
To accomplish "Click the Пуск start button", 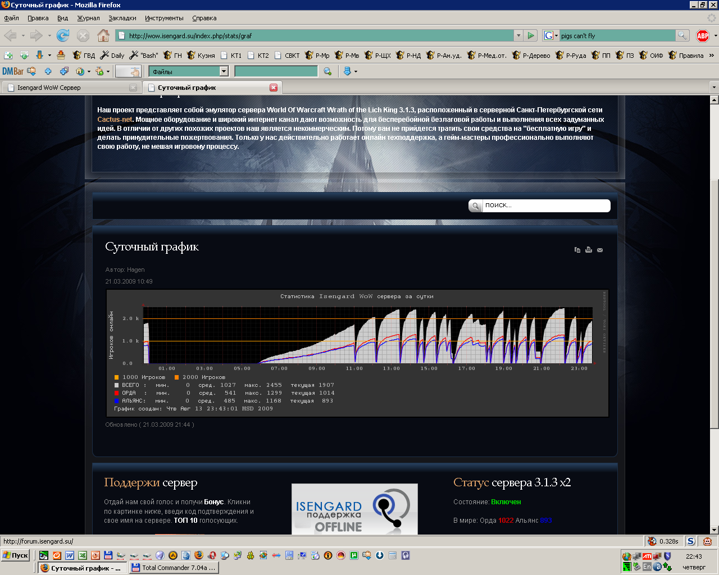I will 15,555.
